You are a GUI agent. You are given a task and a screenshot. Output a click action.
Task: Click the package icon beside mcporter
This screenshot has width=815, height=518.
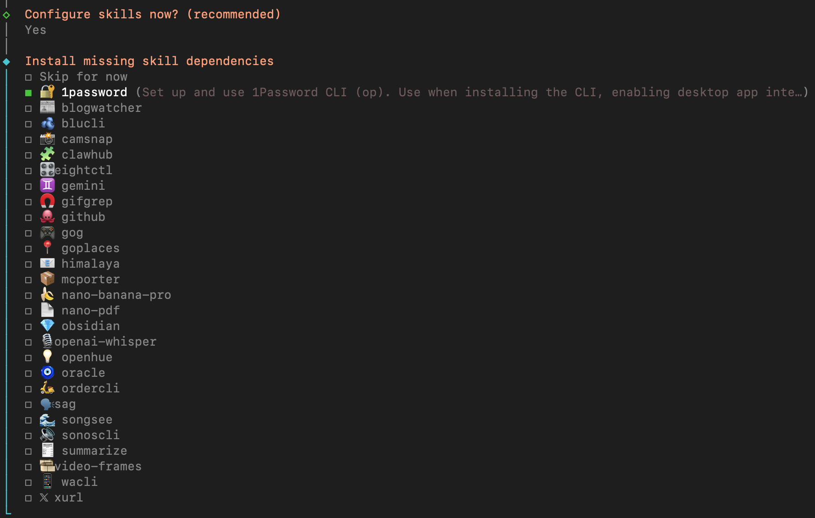tap(47, 279)
